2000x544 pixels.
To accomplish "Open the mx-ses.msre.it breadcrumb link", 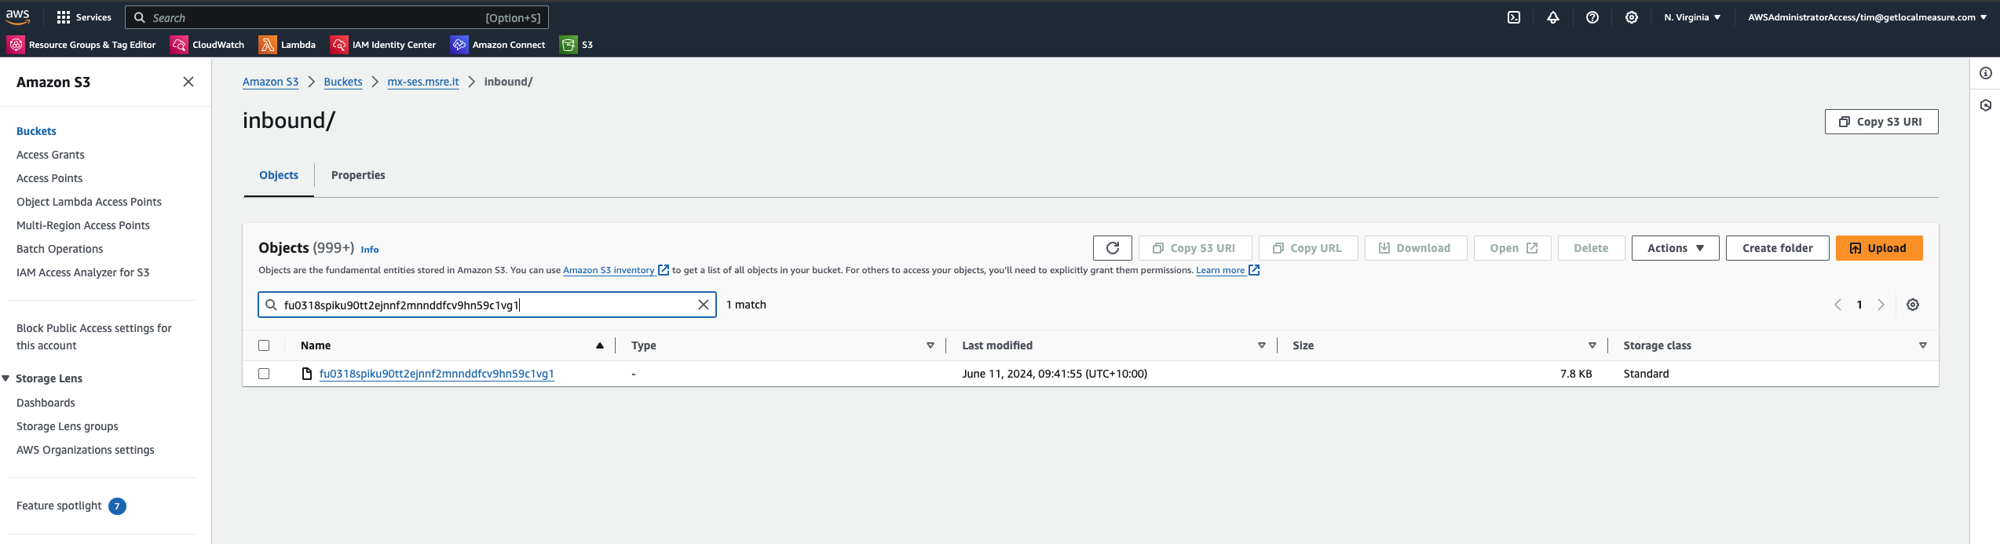I will [x=422, y=82].
